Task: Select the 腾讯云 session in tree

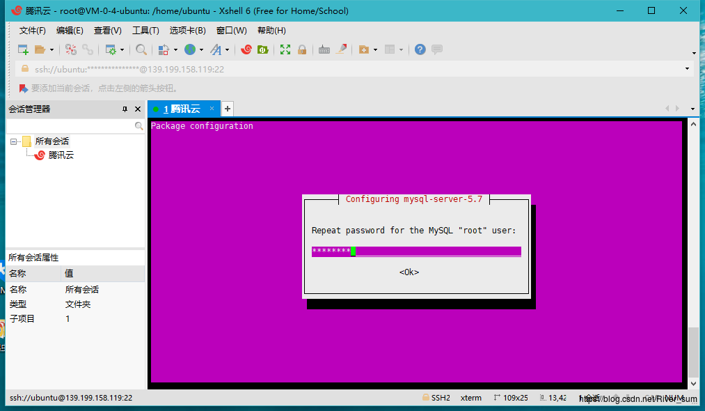Action: pos(61,155)
